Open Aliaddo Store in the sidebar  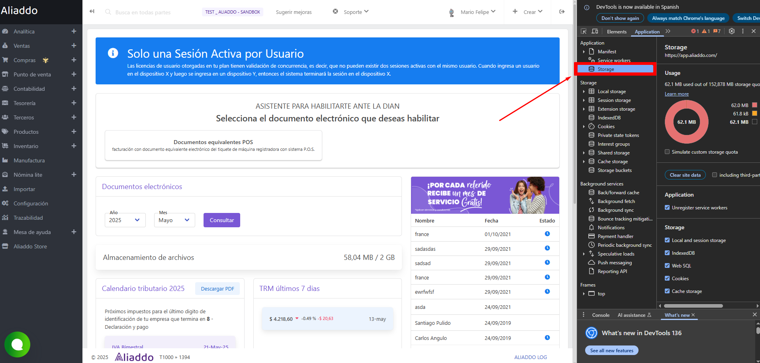click(x=30, y=246)
